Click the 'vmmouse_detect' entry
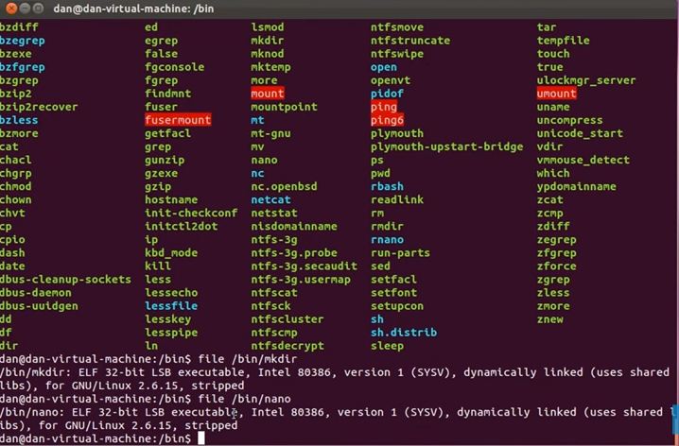The image size is (679, 446). click(583, 160)
